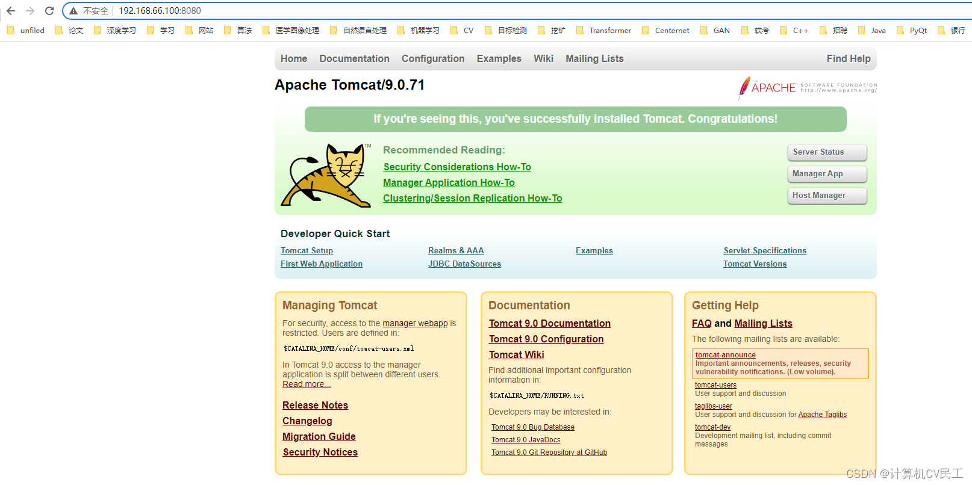Reload the page with the refresh icon

point(49,11)
